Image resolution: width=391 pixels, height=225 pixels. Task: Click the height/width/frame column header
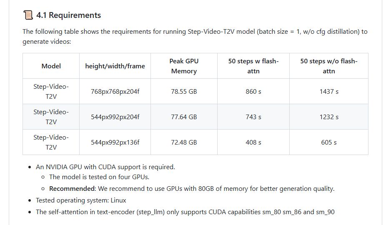pyautogui.click(x=115, y=66)
